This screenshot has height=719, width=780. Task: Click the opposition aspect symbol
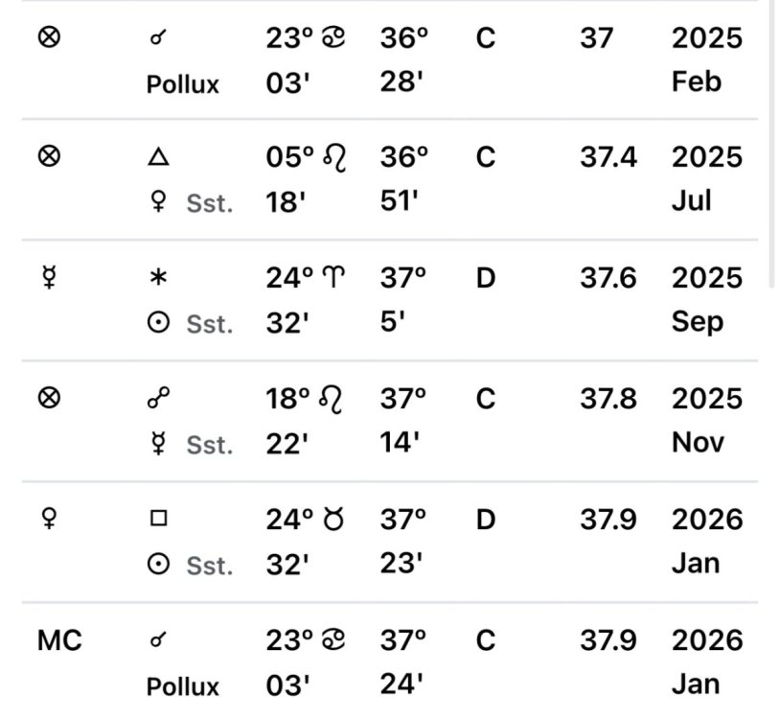click(x=159, y=398)
